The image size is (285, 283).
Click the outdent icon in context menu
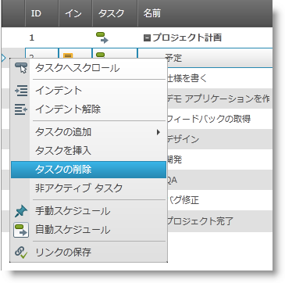coord(21,109)
